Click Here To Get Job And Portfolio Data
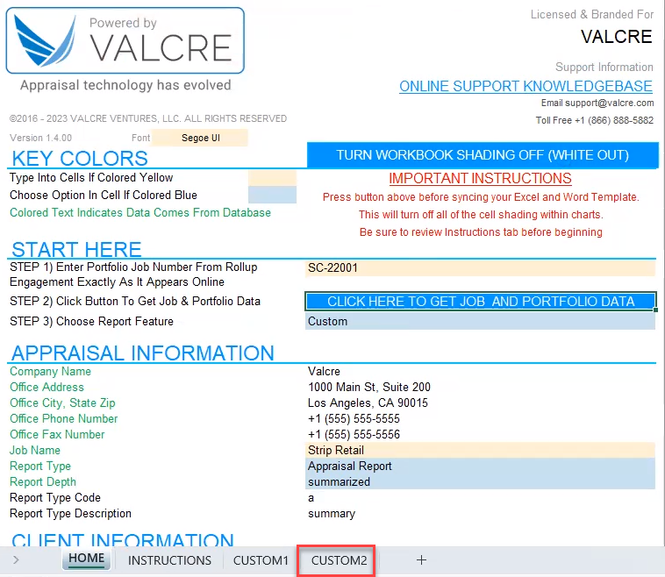This screenshot has width=665, height=577. pos(481,302)
